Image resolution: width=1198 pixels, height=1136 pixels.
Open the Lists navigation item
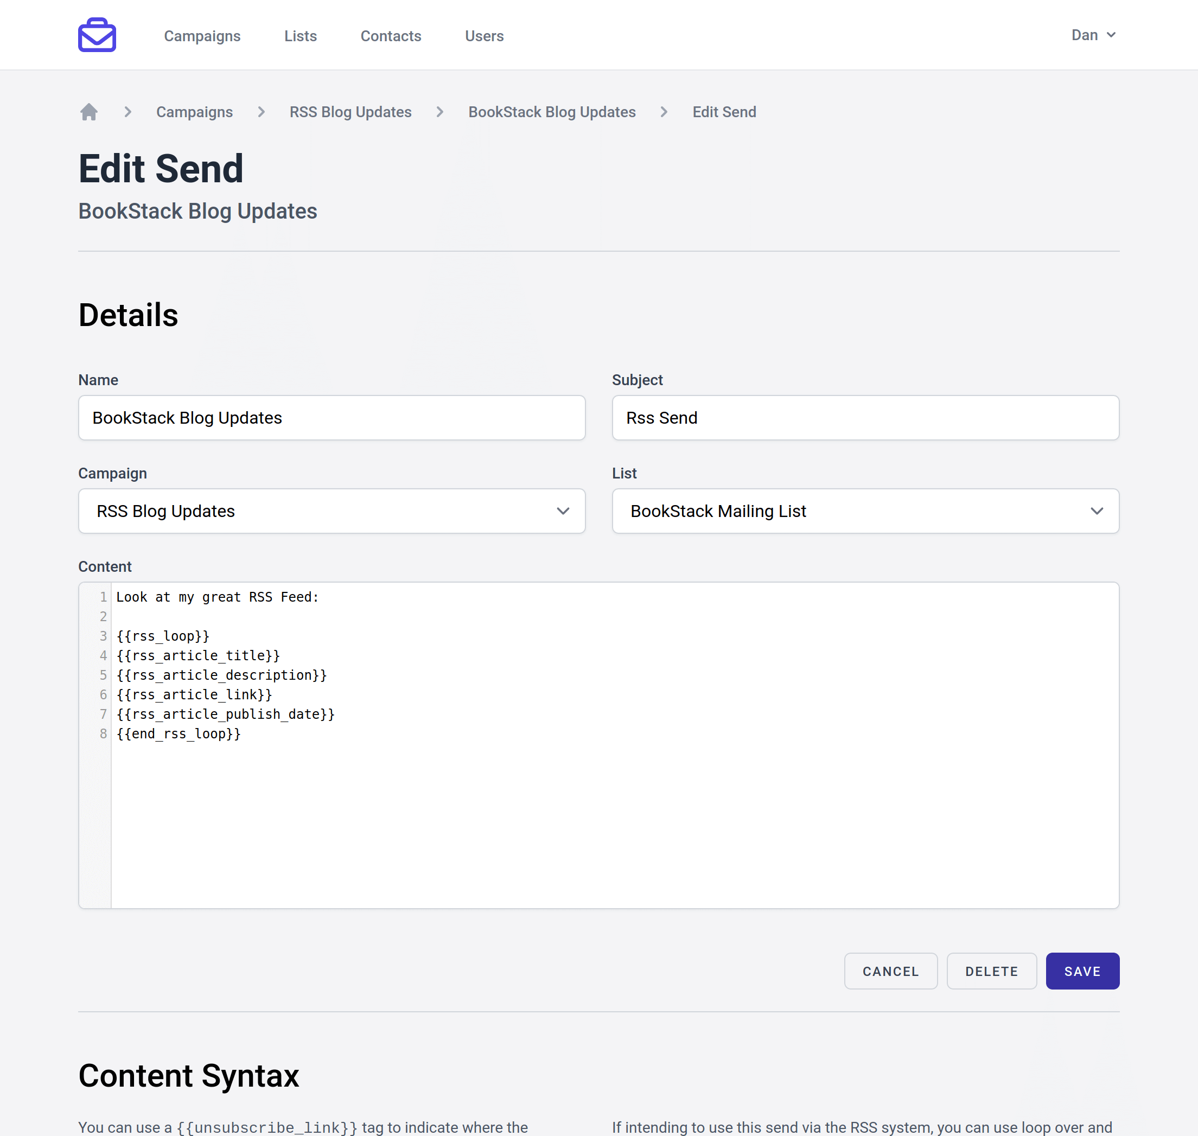click(x=301, y=36)
